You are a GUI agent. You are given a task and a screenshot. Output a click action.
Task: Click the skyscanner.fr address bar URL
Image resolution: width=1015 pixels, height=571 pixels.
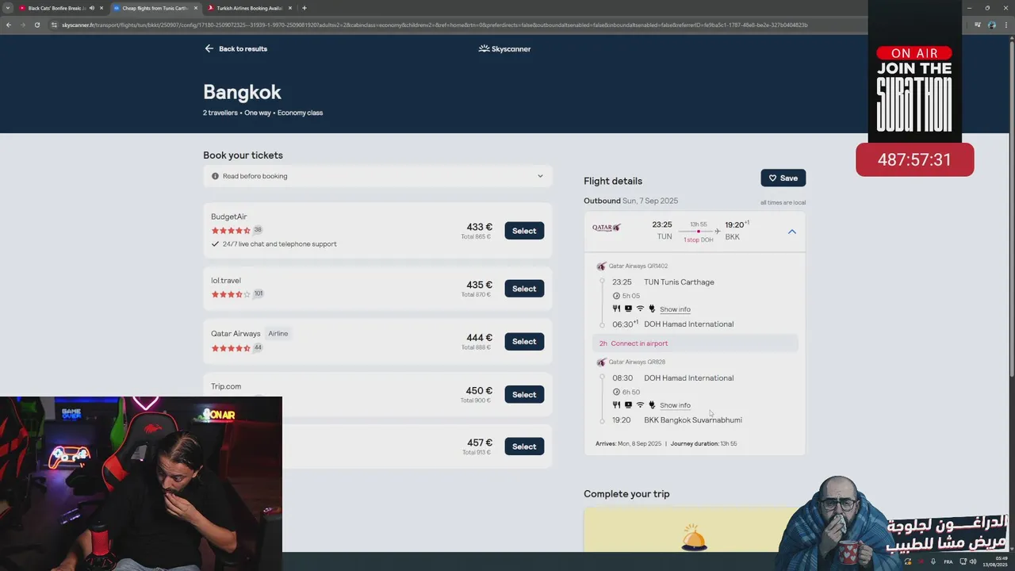[x=435, y=25]
